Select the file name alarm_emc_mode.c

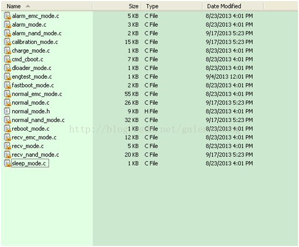35,16
